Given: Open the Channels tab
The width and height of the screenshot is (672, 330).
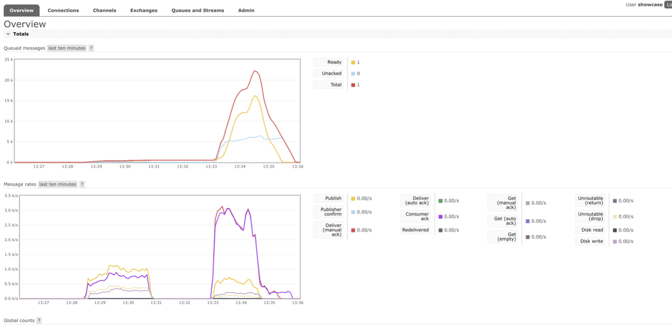Looking at the screenshot, I should coord(105,10).
